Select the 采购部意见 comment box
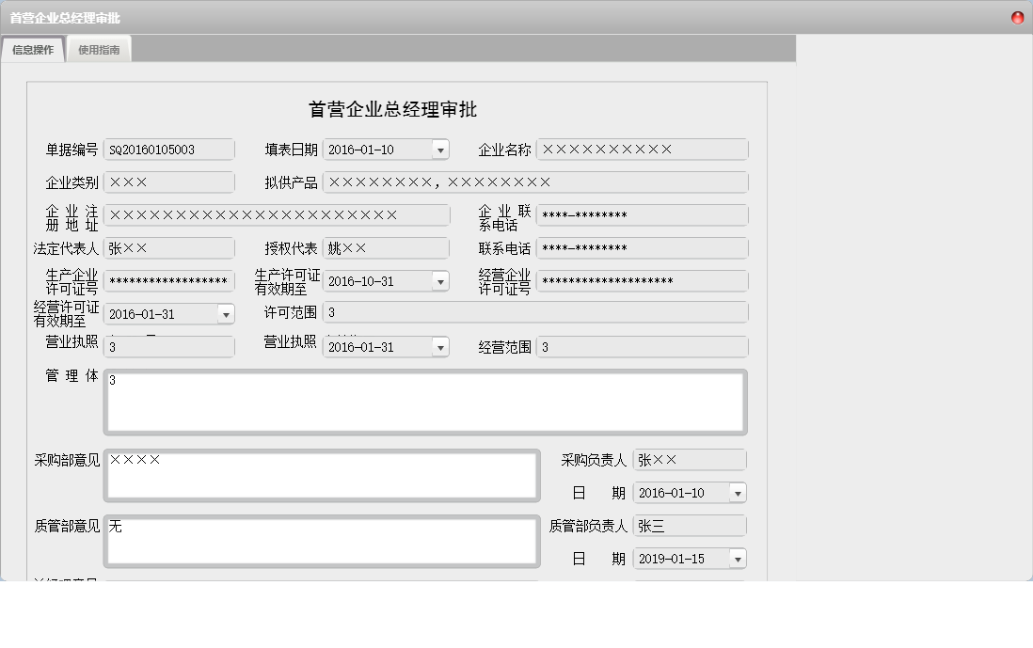Screen dimensions: 1033x648 (x=320, y=475)
